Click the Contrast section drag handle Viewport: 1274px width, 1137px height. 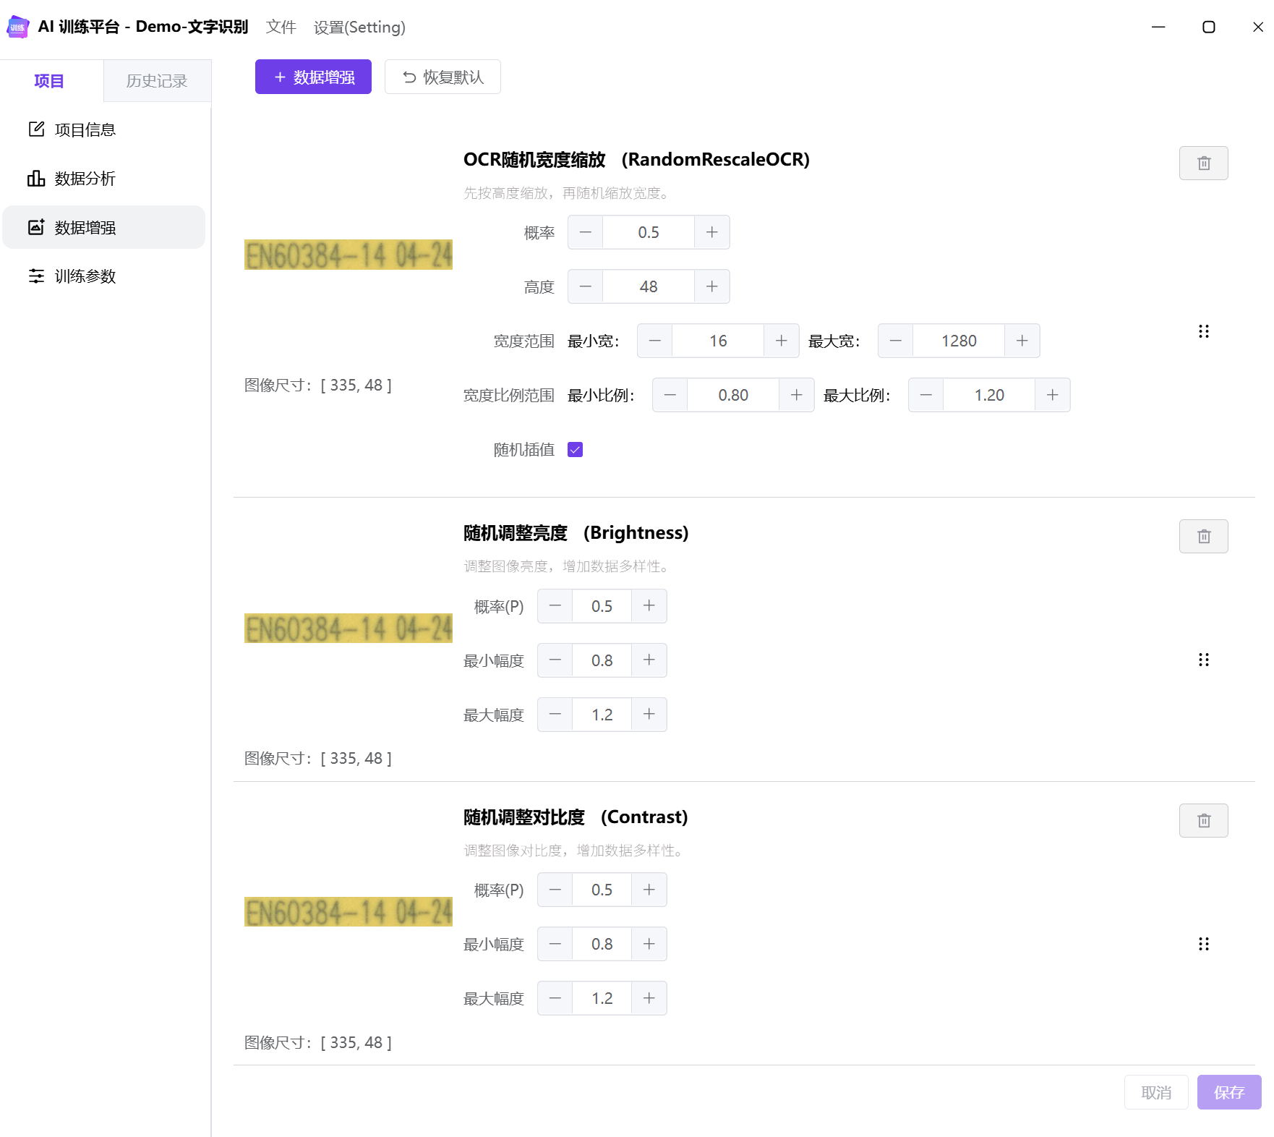point(1203,944)
